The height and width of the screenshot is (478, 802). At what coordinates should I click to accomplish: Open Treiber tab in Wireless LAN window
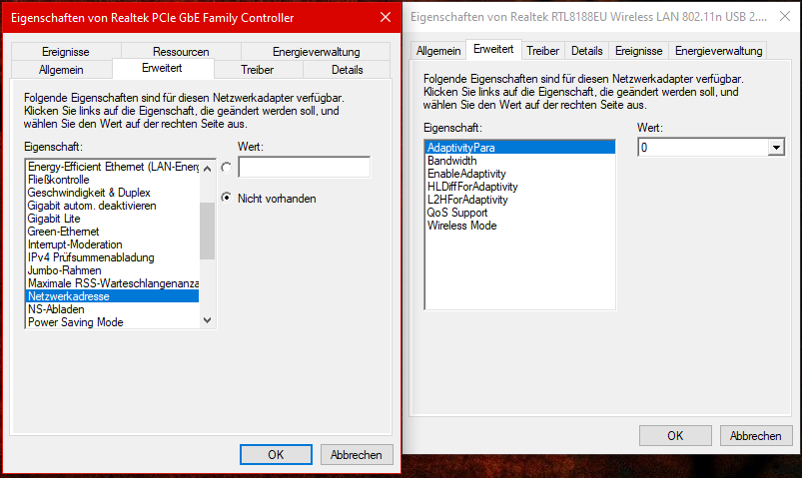pos(542,51)
